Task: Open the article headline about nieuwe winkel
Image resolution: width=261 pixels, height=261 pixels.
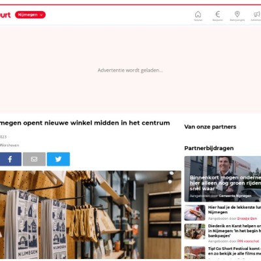Action: coord(85,123)
